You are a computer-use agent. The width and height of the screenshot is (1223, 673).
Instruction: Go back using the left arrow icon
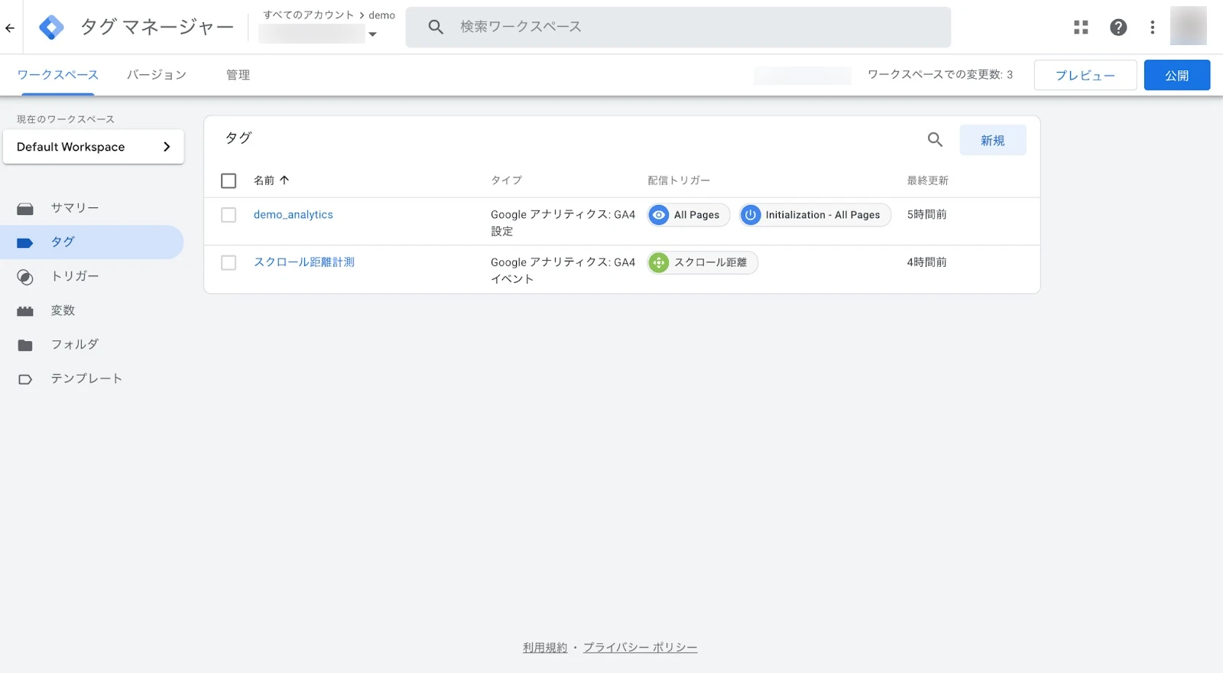(x=10, y=28)
